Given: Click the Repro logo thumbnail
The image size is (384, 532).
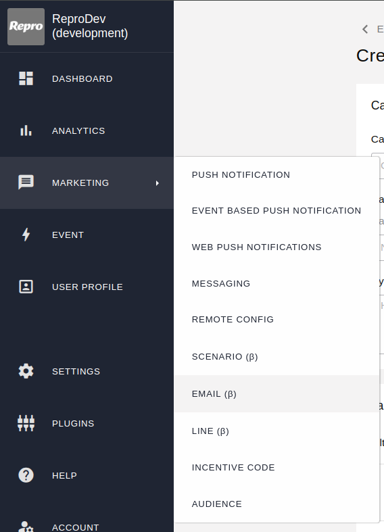Looking at the screenshot, I should click(26, 27).
